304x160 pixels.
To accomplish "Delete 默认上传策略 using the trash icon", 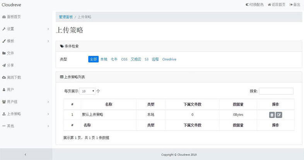I will 272,115.
